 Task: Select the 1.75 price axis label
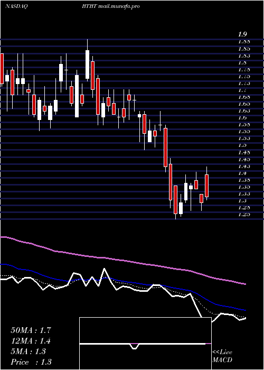(x=243, y=77)
